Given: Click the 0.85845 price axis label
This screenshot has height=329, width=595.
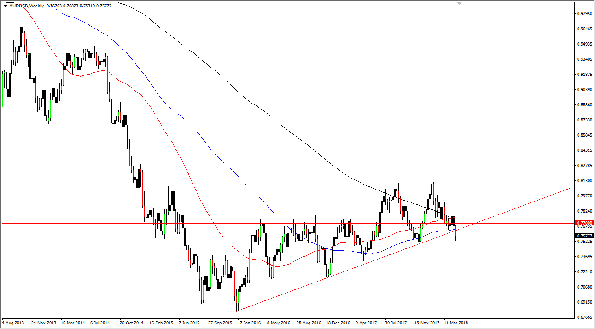Looking at the screenshot, I should click(x=583, y=135).
